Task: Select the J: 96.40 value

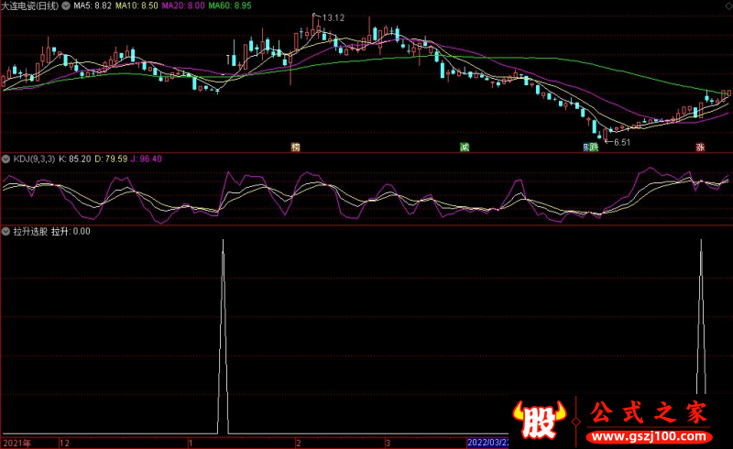Action: pyautogui.click(x=147, y=159)
